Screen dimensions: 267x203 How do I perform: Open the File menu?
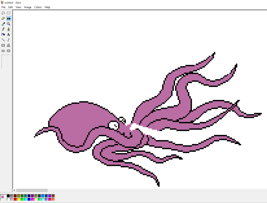(3, 7)
